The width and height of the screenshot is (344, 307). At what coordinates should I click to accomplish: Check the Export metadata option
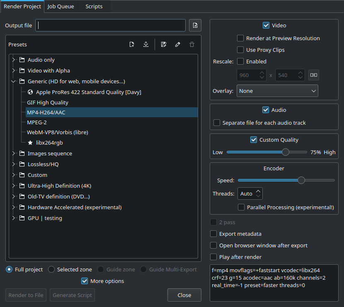coord(214,234)
